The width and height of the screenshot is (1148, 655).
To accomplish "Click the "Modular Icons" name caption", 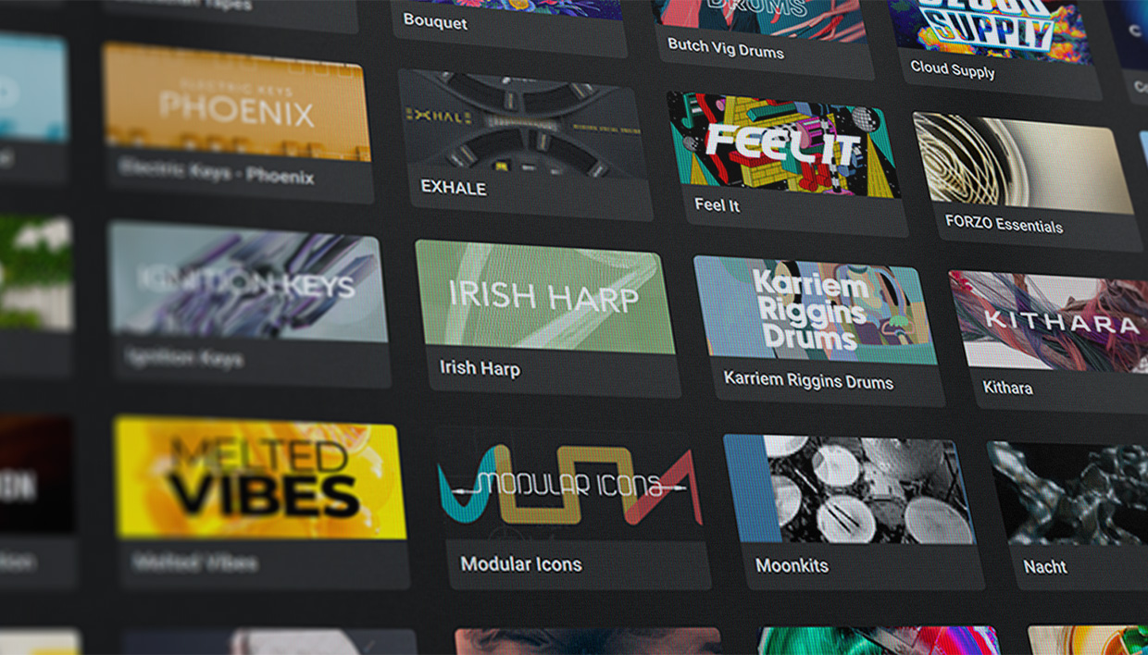I will pos(521,563).
